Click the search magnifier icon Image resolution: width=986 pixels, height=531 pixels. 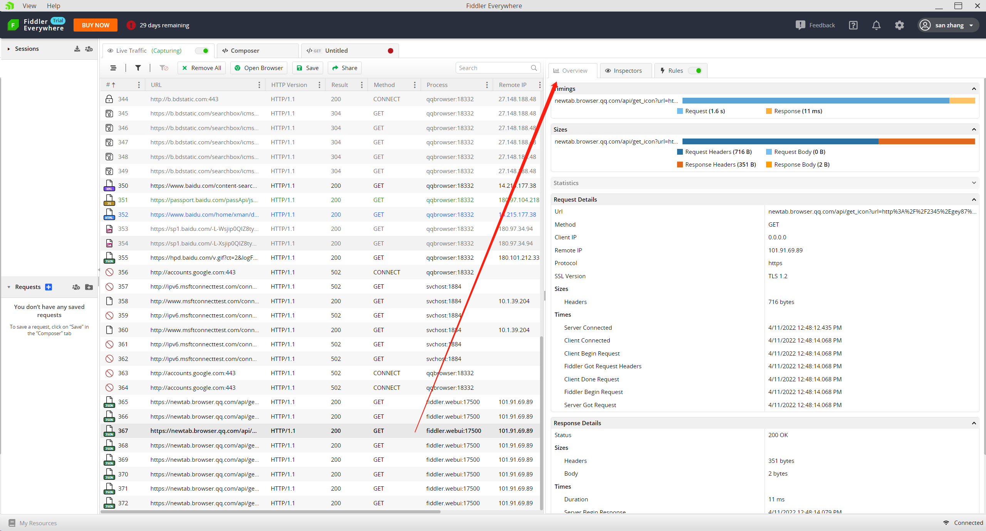[x=534, y=68]
